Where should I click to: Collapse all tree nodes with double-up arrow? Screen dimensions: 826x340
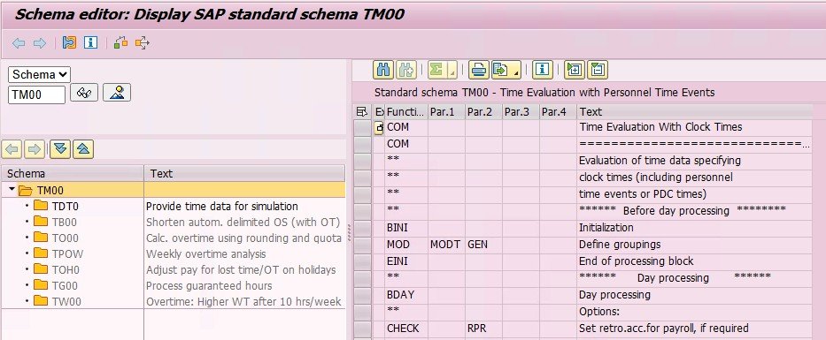point(83,150)
